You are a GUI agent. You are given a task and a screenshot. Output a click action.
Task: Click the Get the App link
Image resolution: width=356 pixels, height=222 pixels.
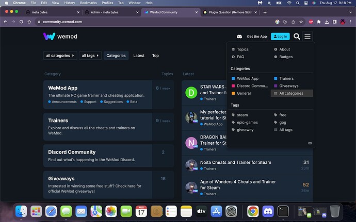257,37
